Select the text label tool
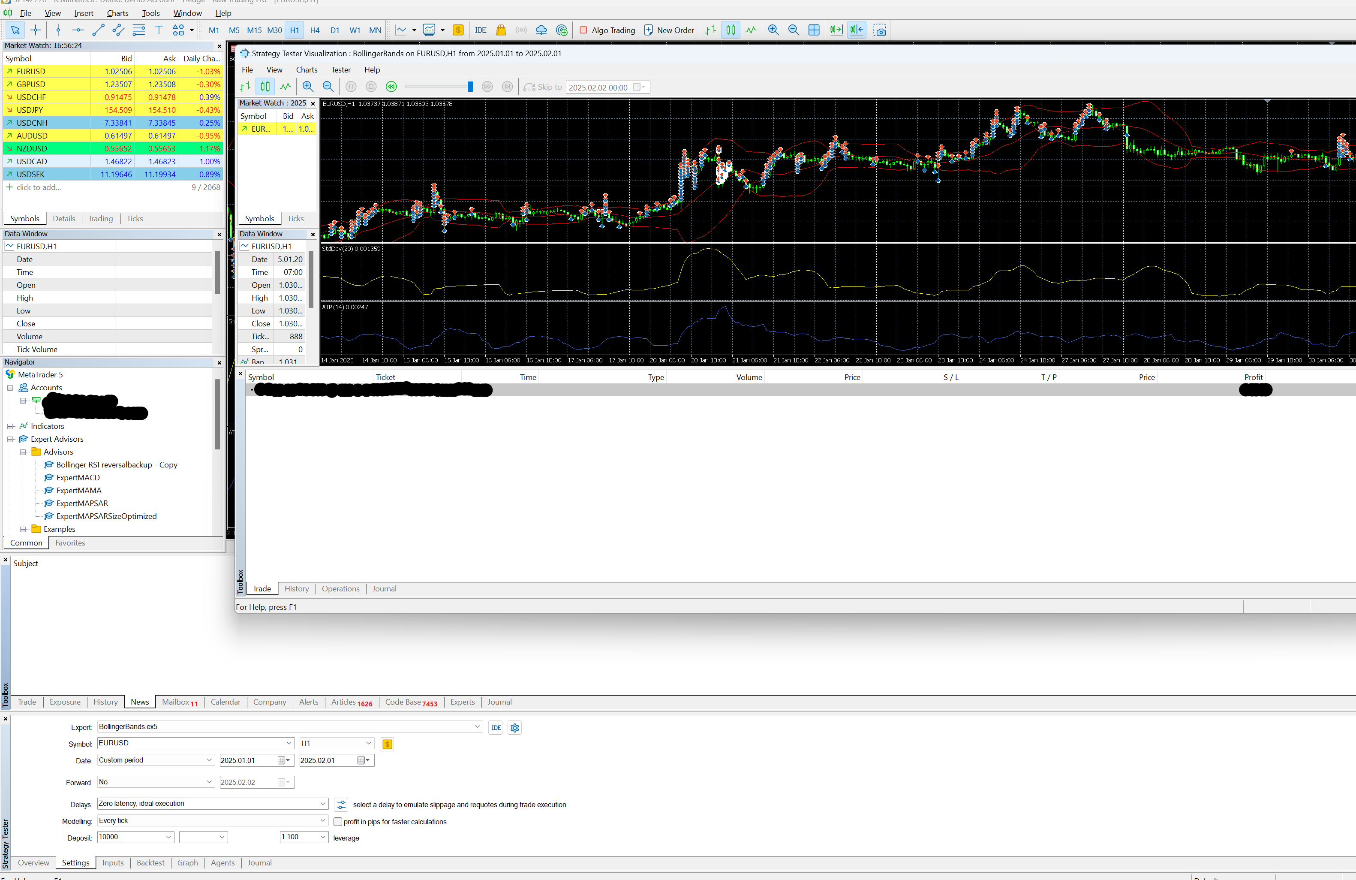 click(159, 30)
